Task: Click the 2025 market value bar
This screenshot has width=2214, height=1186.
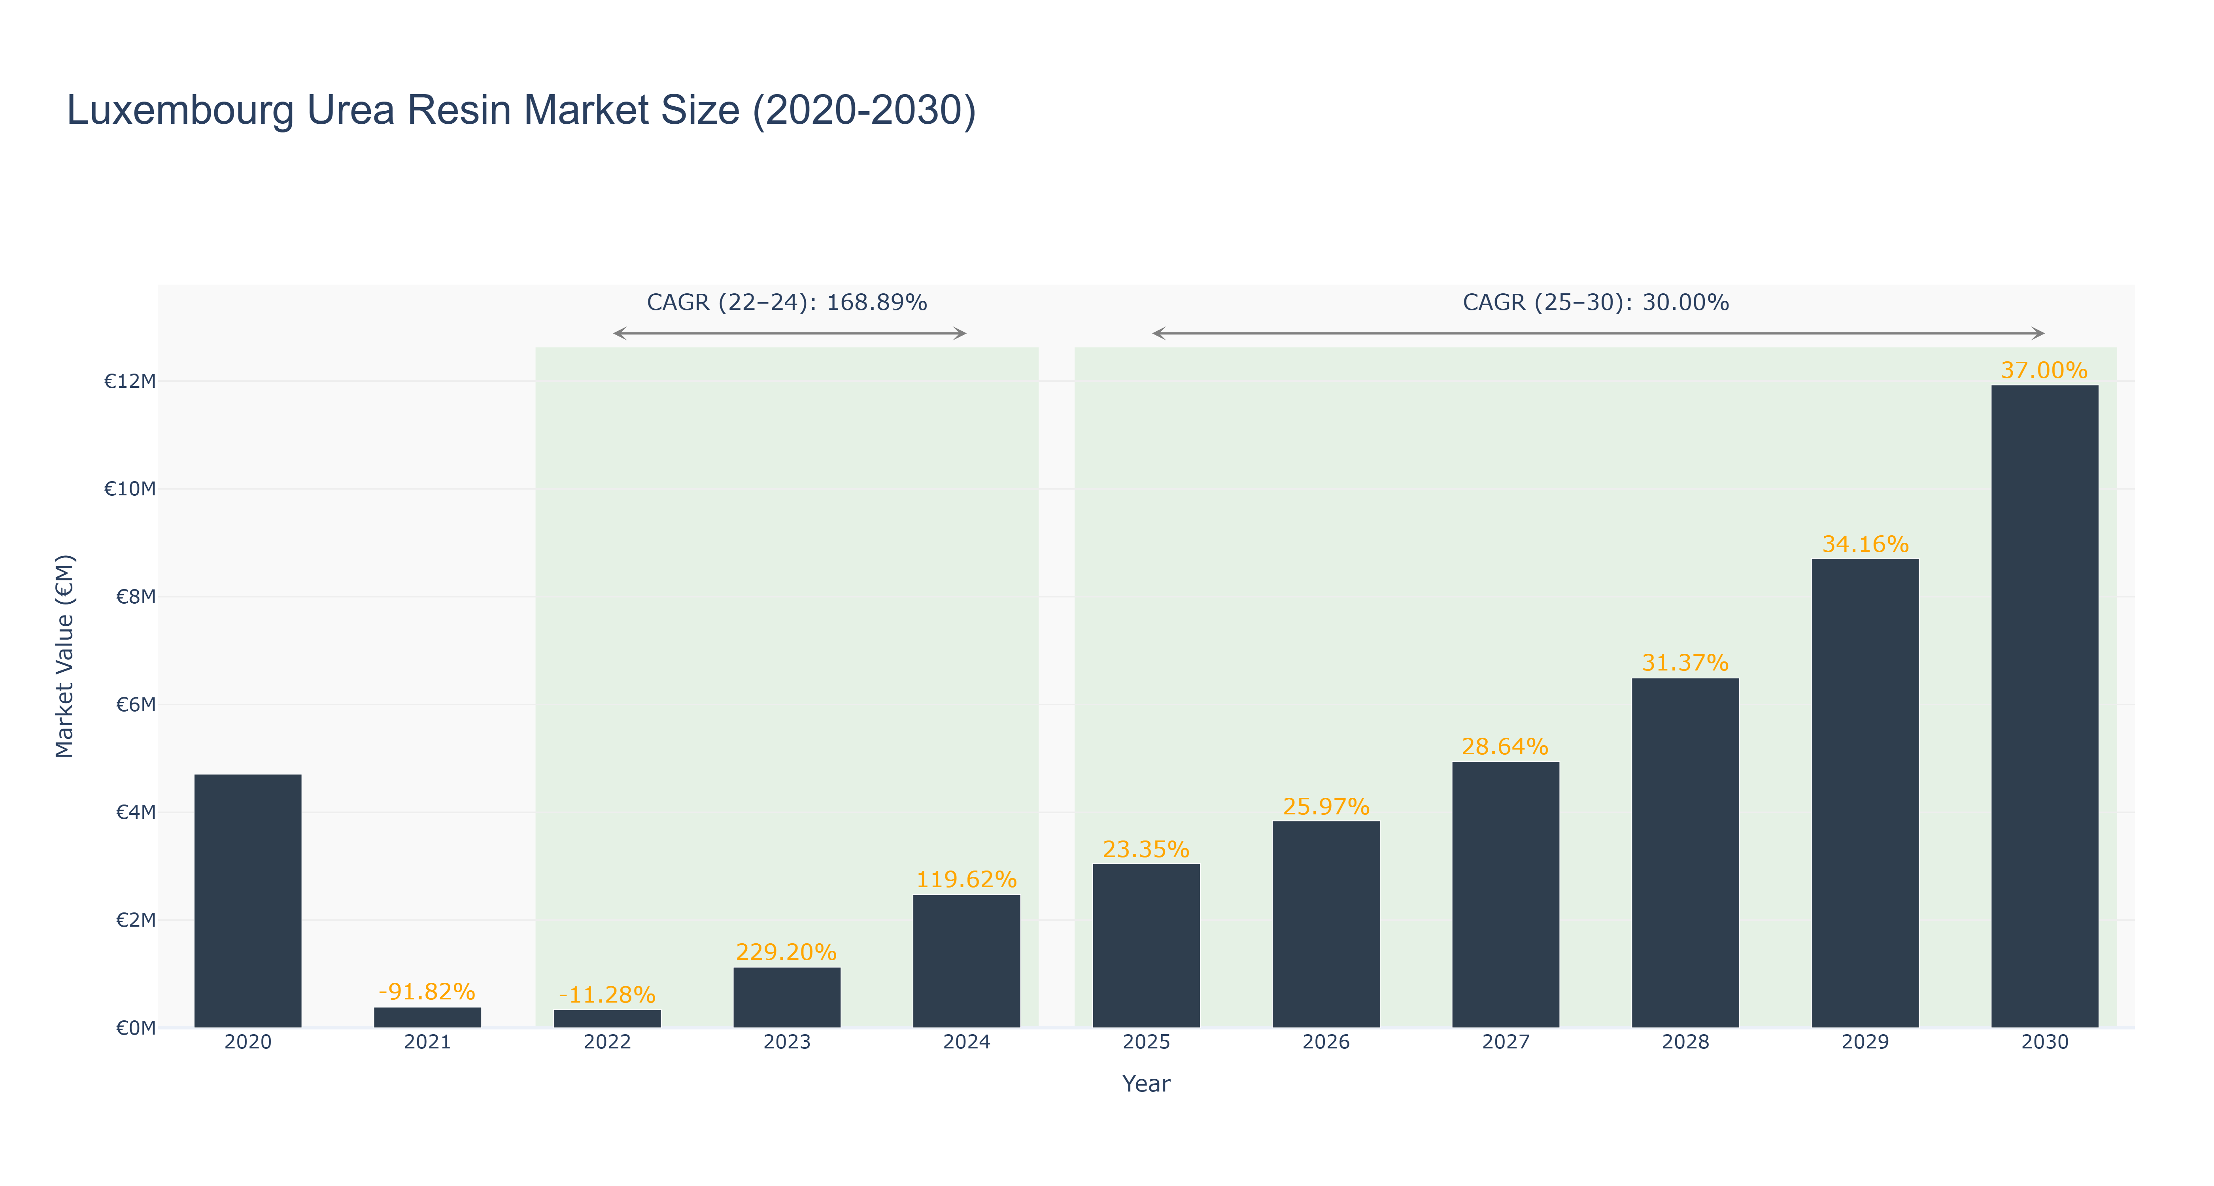Action: (x=1146, y=945)
